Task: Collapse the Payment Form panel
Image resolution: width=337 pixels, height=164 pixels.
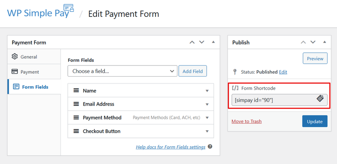Action: (213, 42)
